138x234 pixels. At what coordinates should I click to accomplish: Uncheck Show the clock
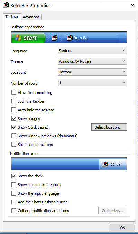coord(14,176)
